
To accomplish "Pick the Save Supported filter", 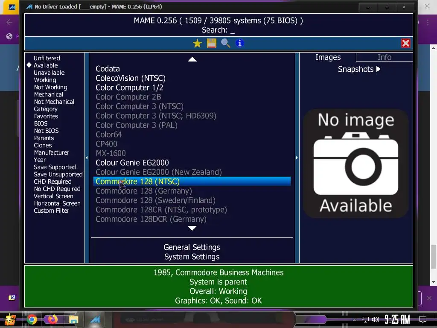I will click(55, 167).
